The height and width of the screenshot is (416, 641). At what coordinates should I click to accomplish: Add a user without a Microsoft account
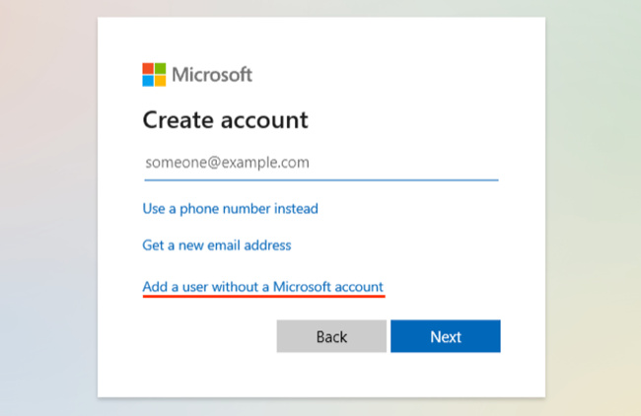coord(262,287)
